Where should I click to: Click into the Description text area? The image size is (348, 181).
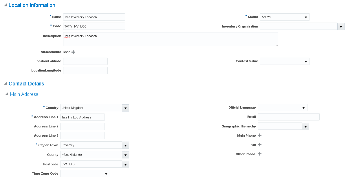(170, 39)
